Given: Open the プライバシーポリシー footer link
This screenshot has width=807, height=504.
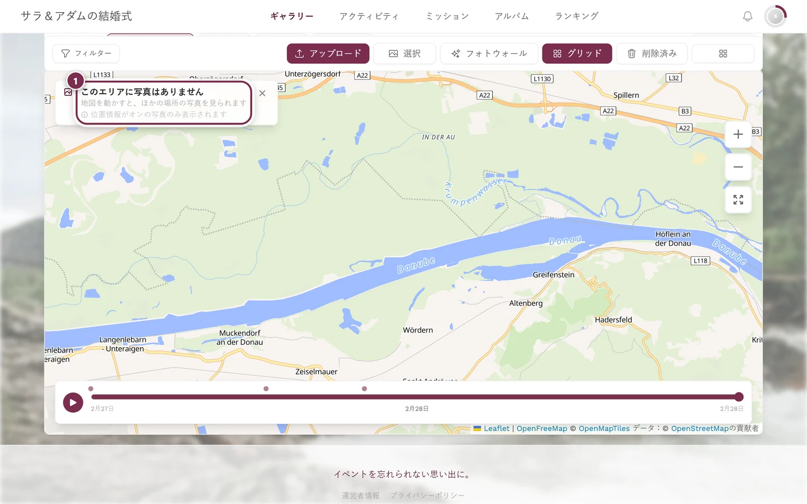Looking at the screenshot, I should (x=428, y=496).
